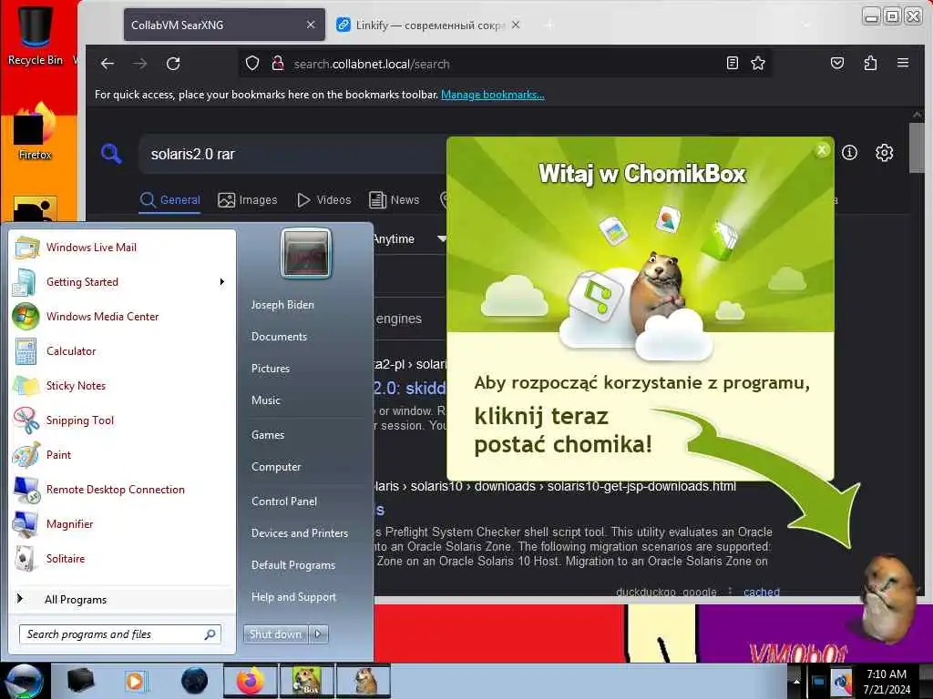Select Images search category
The image size is (933, 699).
pyautogui.click(x=247, y=200)
